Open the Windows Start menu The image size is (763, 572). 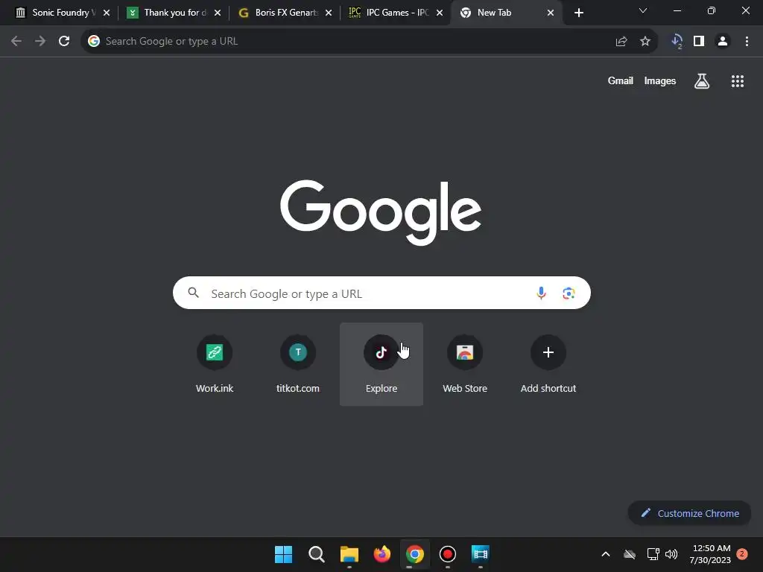284,554
